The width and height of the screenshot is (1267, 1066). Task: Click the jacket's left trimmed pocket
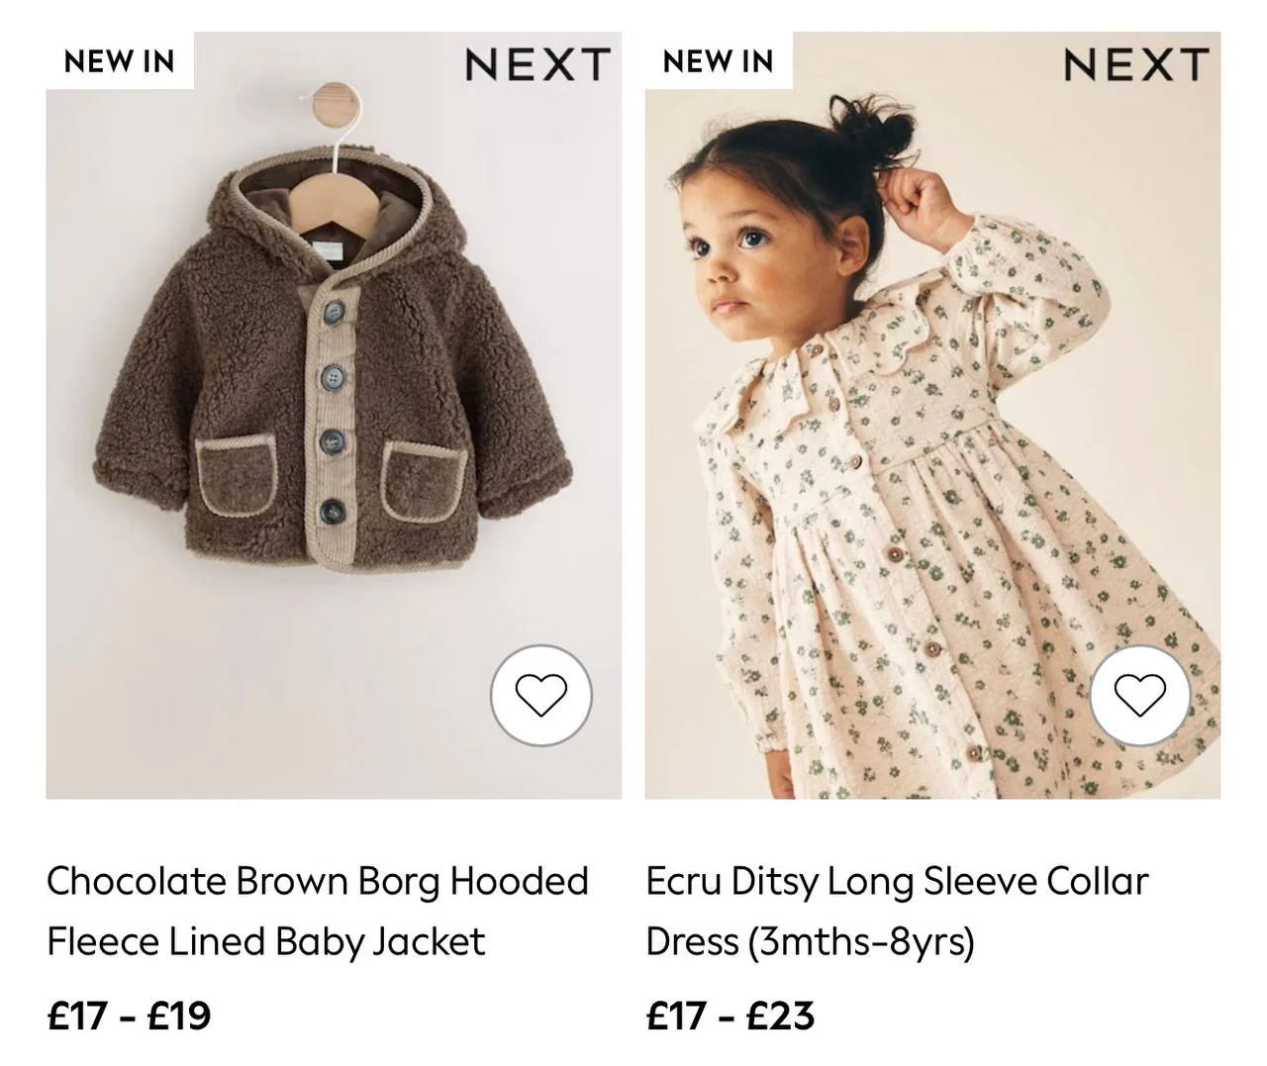(x=237, y=478)
